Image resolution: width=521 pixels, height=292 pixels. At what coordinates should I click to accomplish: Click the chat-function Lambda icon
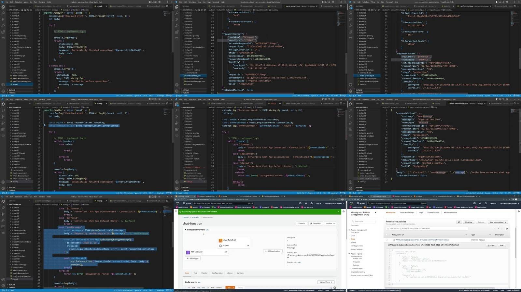tap(220, 240)
